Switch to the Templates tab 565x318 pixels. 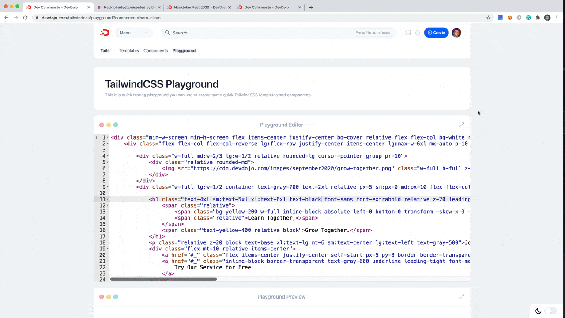(x=129, y=51)
